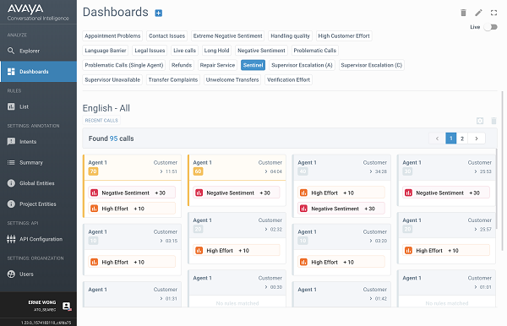Go to next page of calls
Screen dimensions: 507x326
477,139
